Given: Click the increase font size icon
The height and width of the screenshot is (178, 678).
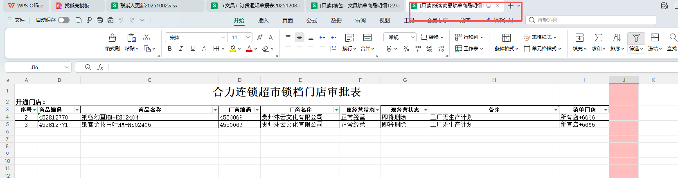Looking at the screenshot, I should [x=260, y=37].
